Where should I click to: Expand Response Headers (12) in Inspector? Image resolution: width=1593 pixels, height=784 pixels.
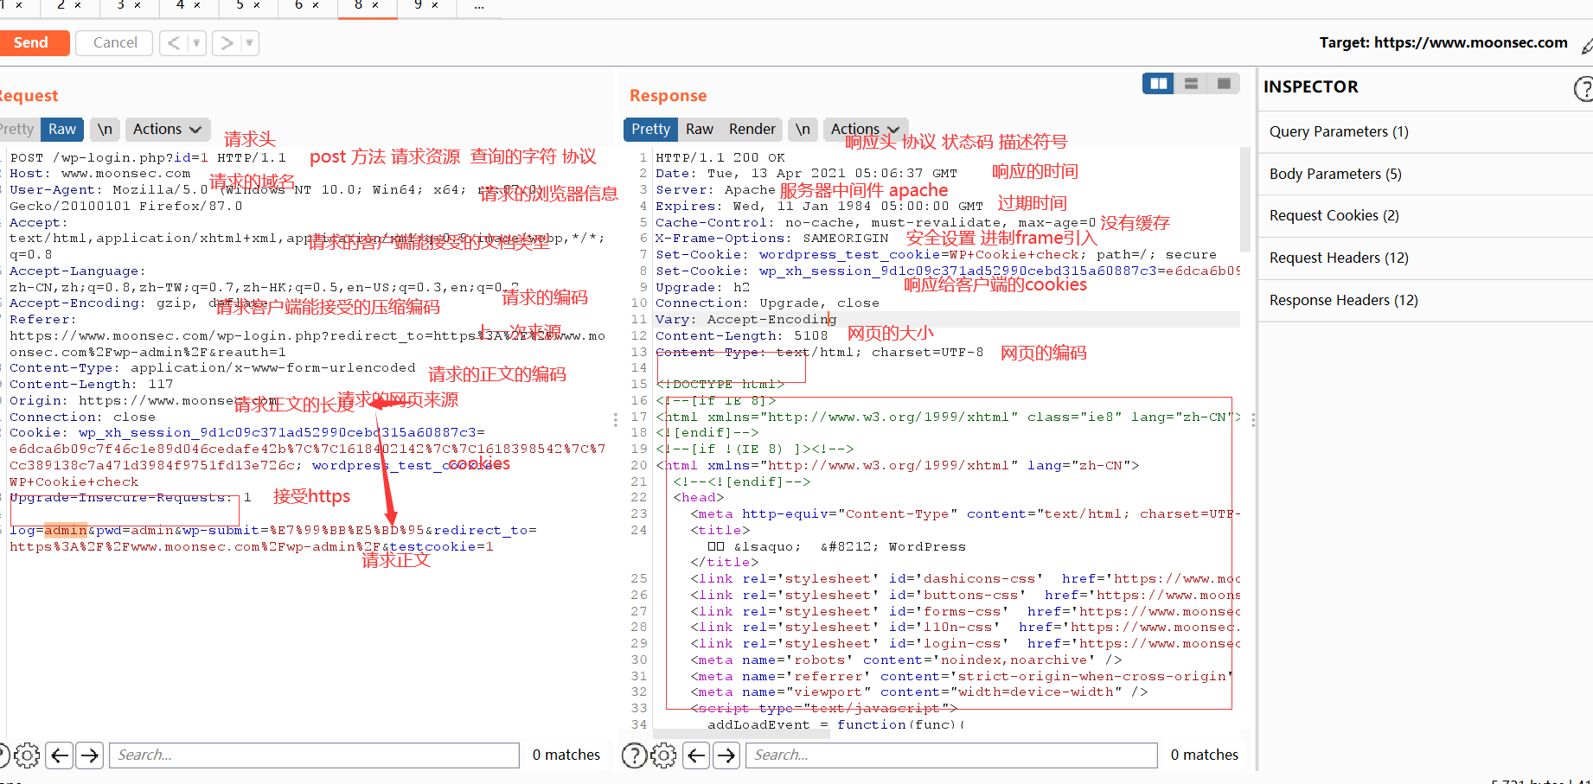(x=1425, y=300)
